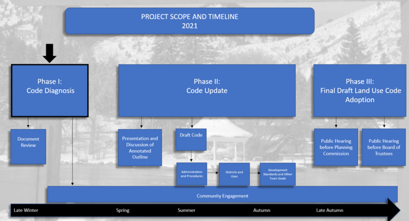This screenshot has width=409, height=221.
Task: Click the Draft Code box
Action: click(191, 140)
